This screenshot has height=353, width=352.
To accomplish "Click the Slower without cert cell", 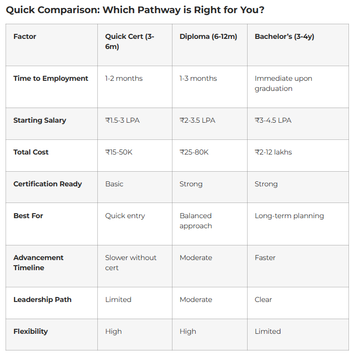I will tap(131, 263).
